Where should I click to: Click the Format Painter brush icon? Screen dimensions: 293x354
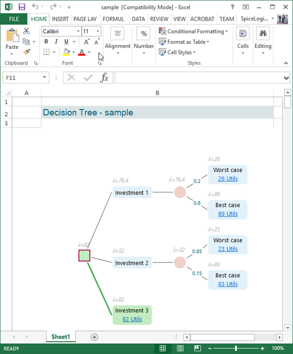pos(26,51)
